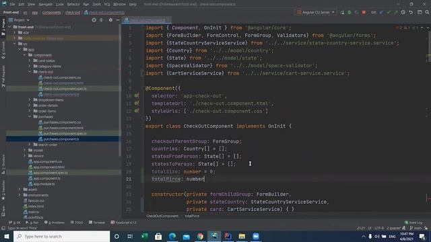Expand the search-order folder
Viewport: 431px width, 242px height.
click(30, 145)
